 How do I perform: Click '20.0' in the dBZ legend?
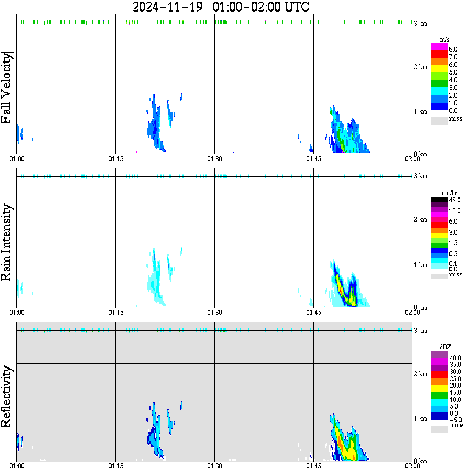[455, 385]
